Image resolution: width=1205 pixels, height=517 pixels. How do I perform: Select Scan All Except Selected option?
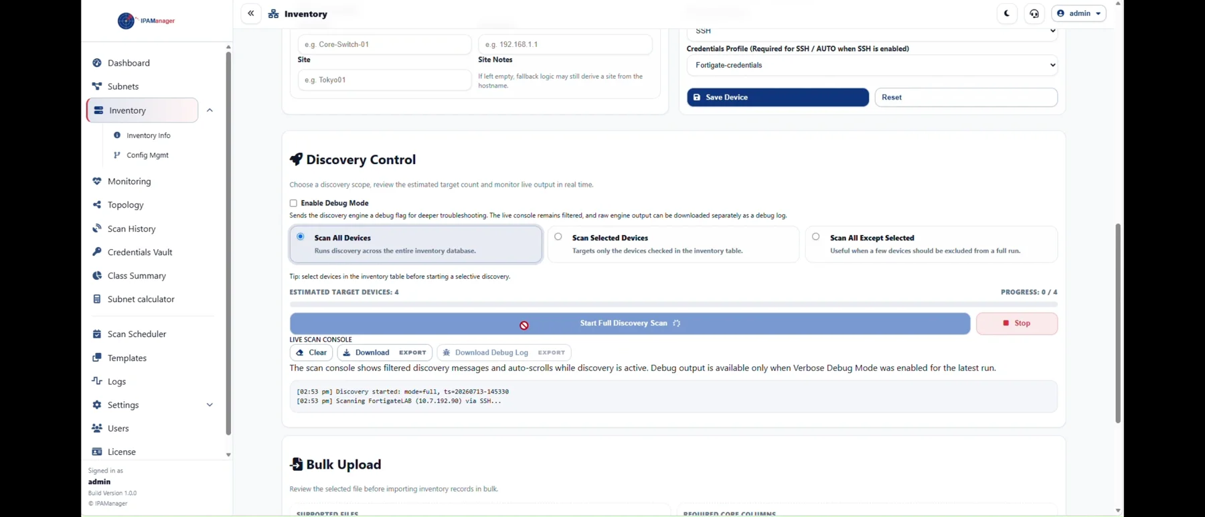816,236
